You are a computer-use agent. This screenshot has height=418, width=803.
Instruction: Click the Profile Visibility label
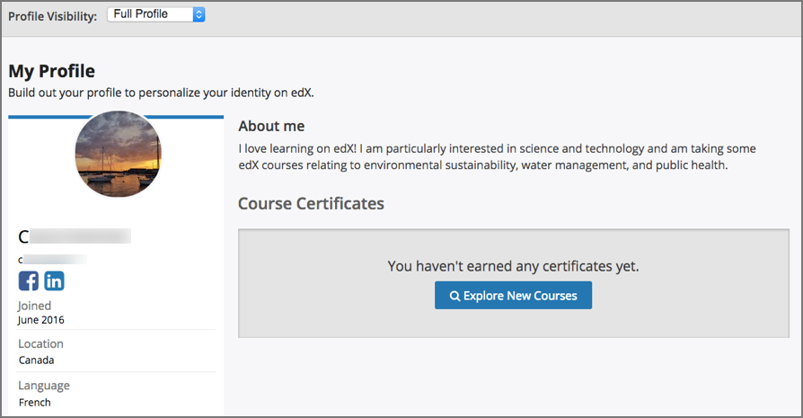(52, 17)
